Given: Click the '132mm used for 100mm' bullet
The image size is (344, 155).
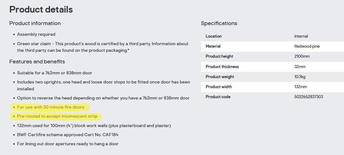Looking at the screenshot, I should (x=94, y=126).
